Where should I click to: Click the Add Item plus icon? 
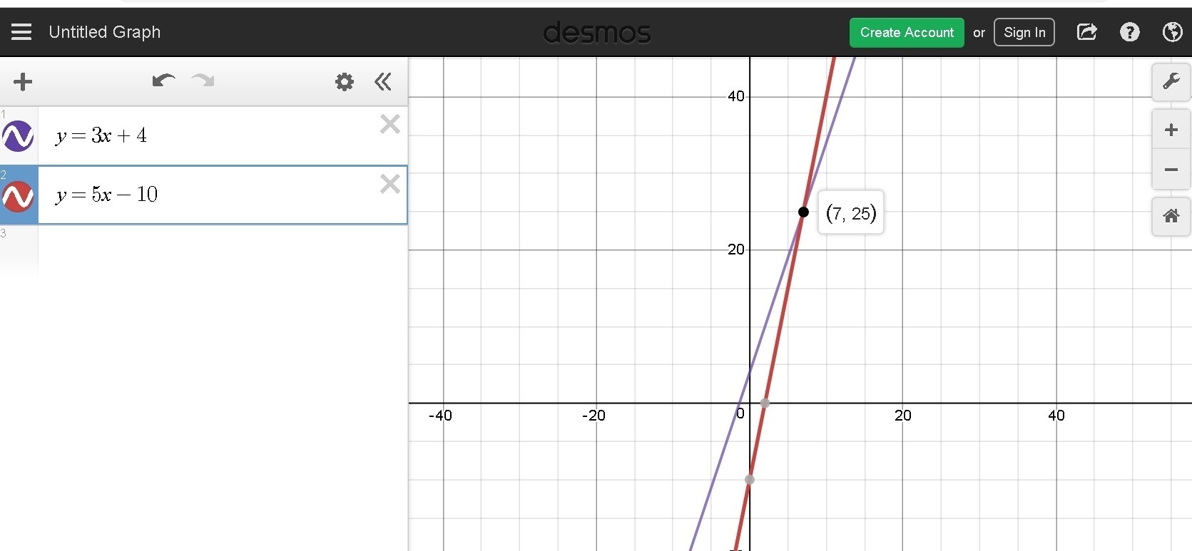click(x=23, y=82)
